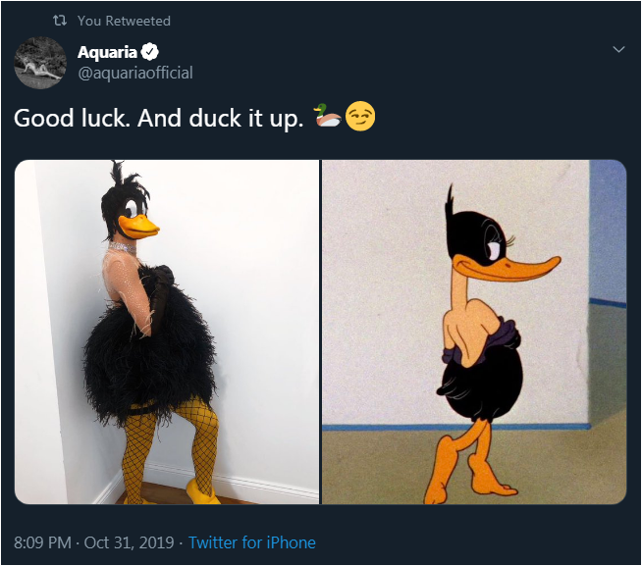Click the verified badge next to Aquaria
Image resolution: width=642 pixels, height=566 pixels.
[151, 52]
